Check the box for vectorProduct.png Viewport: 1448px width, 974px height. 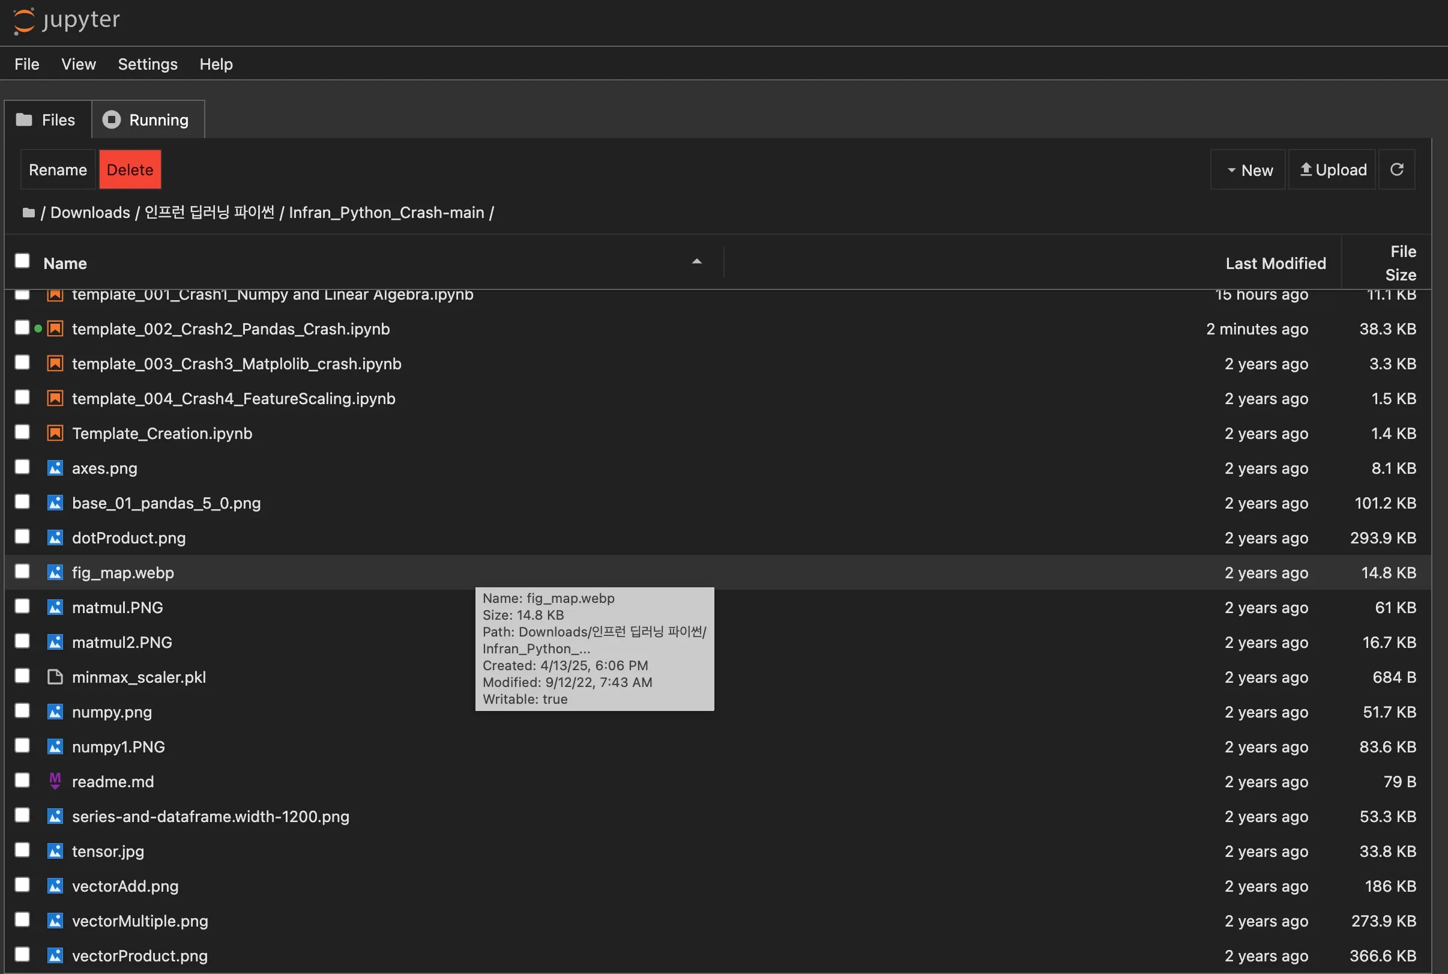pyautogui.click(x=22, y=954)
